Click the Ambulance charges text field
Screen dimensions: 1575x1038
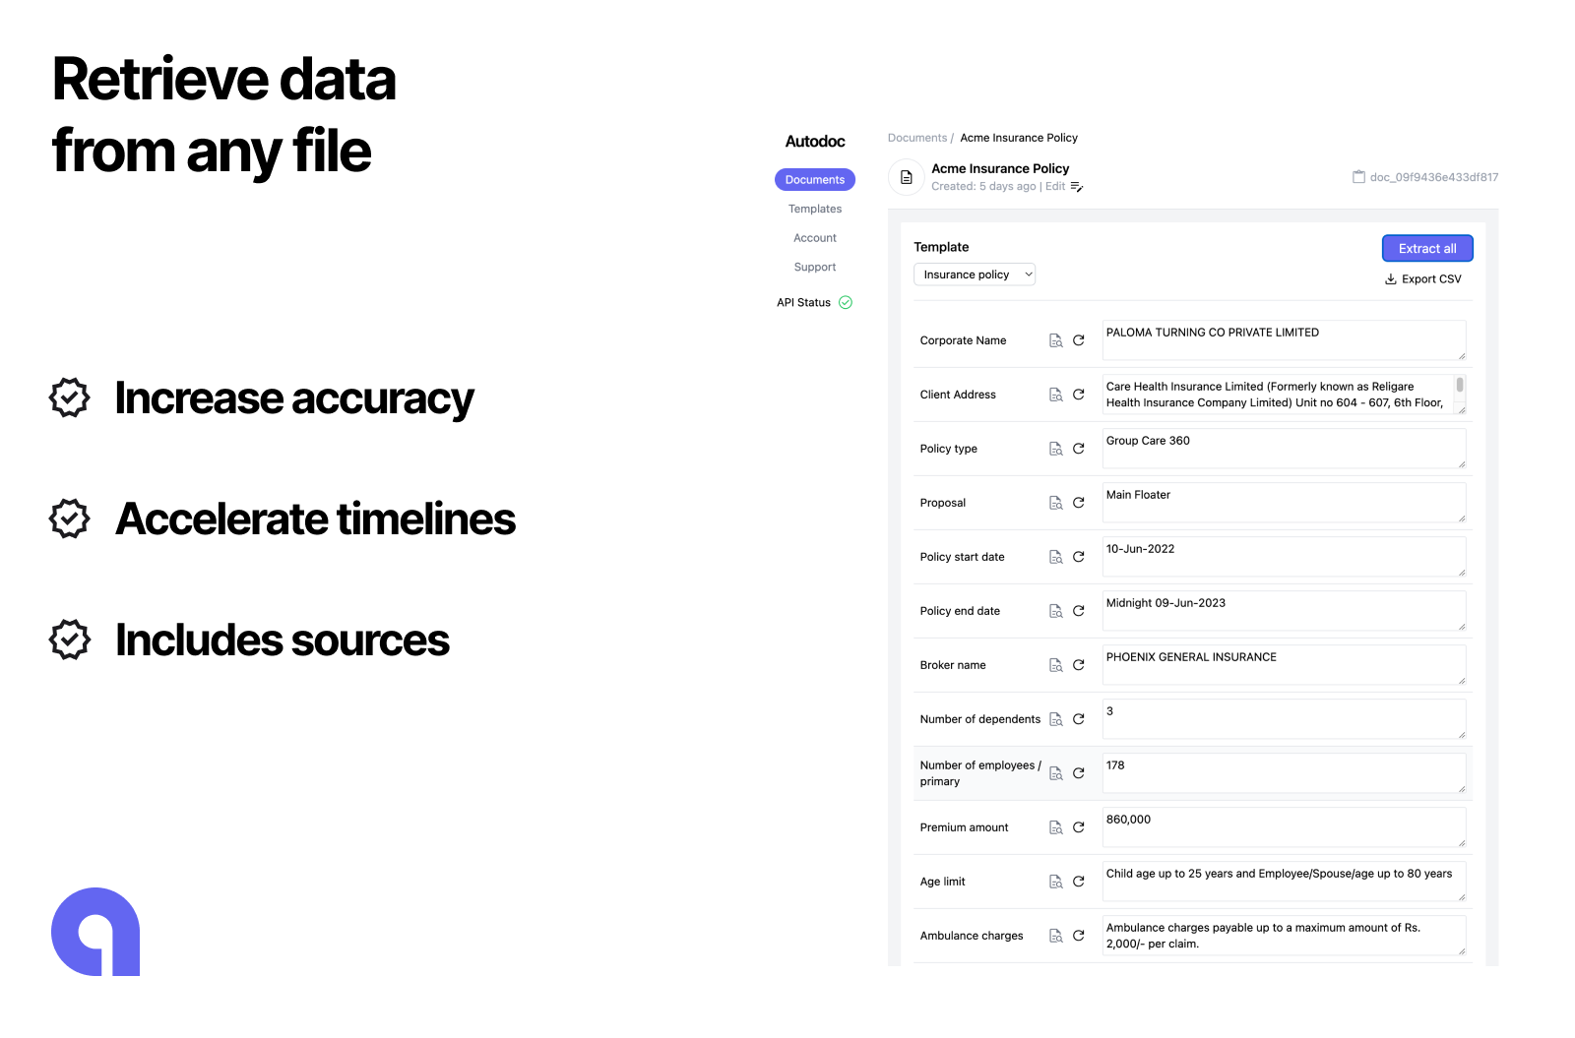(1284, 936)
